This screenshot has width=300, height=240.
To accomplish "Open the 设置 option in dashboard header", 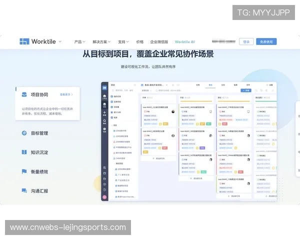I will 269,85.
